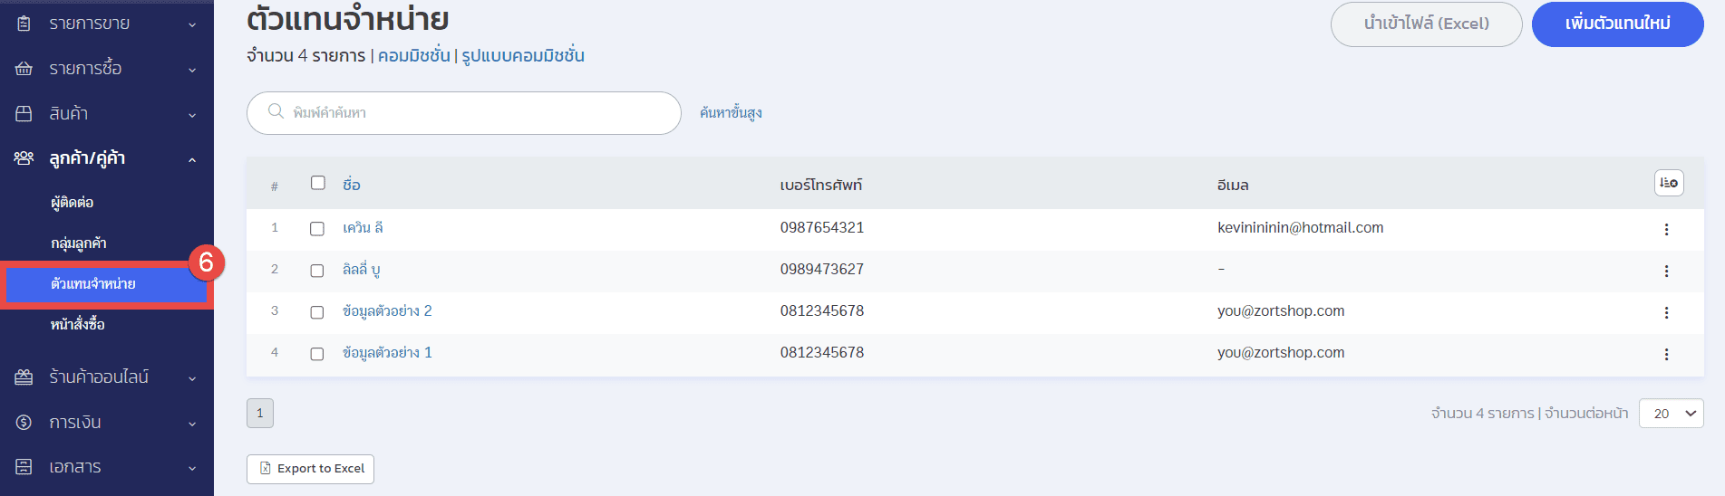Click the customers/partners people icon
Image resolution: width=1725 pixels, height=496 pixels.
[x=24, y=158]
